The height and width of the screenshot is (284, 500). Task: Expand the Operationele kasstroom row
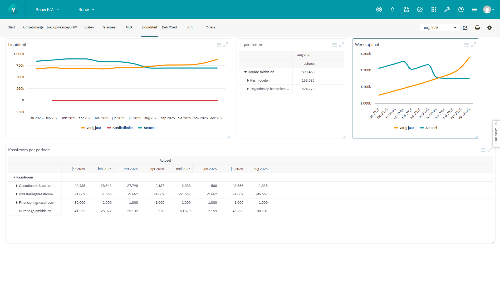point(16,186)
